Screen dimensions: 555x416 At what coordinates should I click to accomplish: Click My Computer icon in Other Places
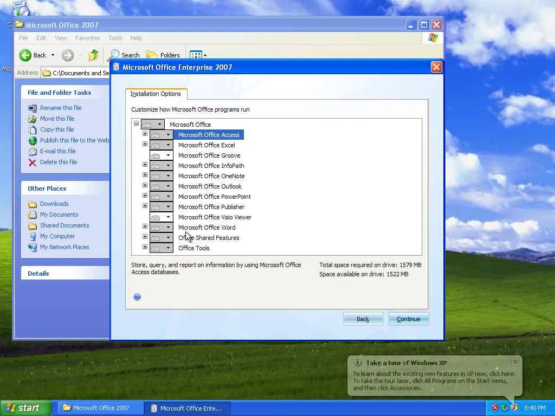pyautogui.click(x=33, y=236)
